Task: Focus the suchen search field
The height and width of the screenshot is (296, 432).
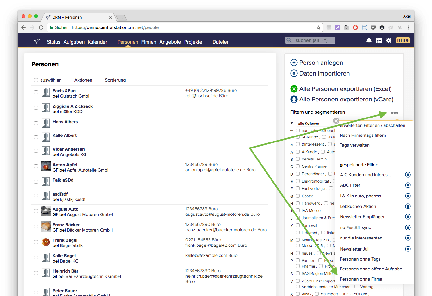Action: pyautogui.click(x=313, y=40)
